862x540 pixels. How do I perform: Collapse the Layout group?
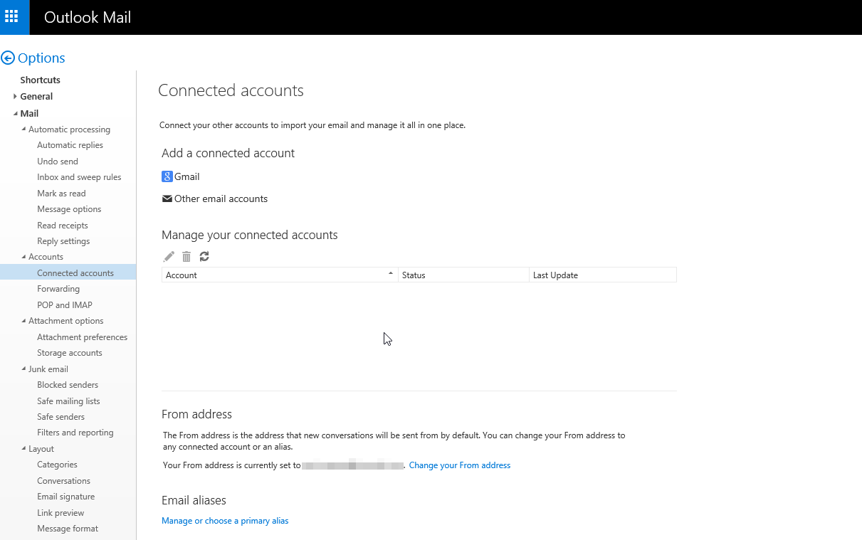[23, 449]
